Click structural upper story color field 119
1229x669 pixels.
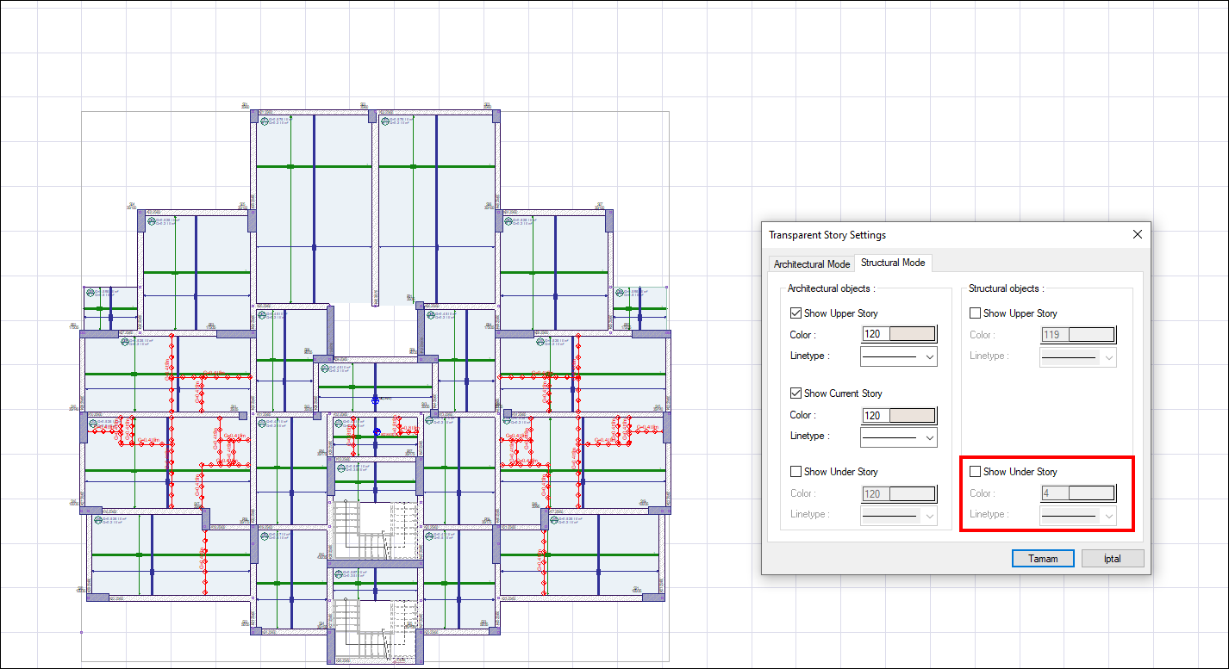1053,335
